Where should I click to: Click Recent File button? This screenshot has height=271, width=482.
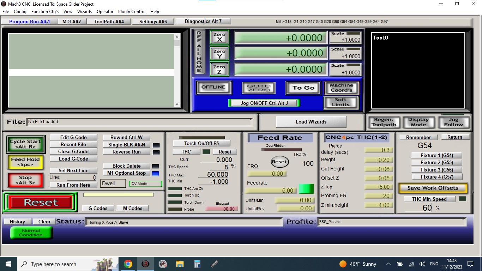[x=73, y=144]
